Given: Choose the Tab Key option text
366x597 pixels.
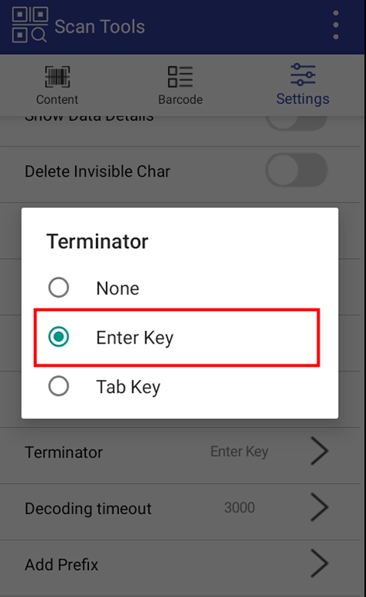Looking at the screenshot, I should (x=128, y=387).
